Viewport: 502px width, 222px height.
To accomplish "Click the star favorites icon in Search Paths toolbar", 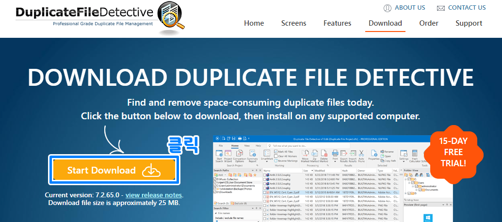I will (x=255, y=175).
